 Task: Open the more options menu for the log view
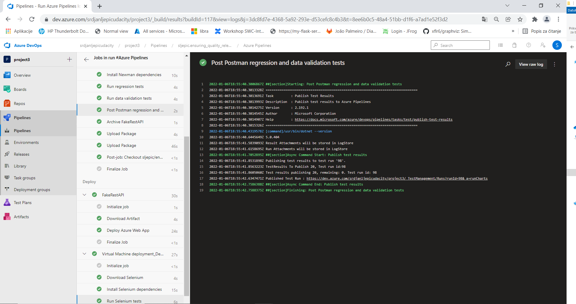[554, 64]
